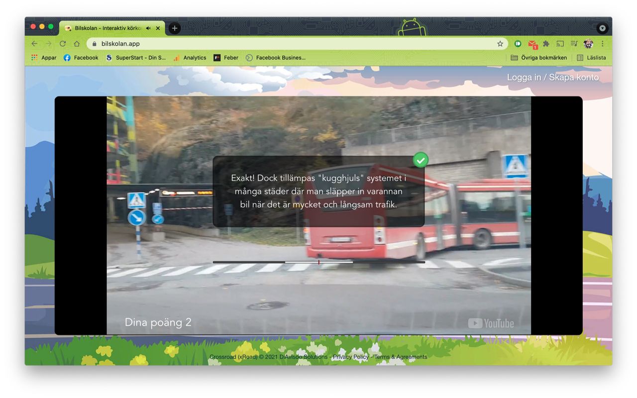Image resolution: width=637 pixels, height=398 pixels.
Task: Bookmark this page with the star icon
Action: pyautogui.click(x=500, y=44)
